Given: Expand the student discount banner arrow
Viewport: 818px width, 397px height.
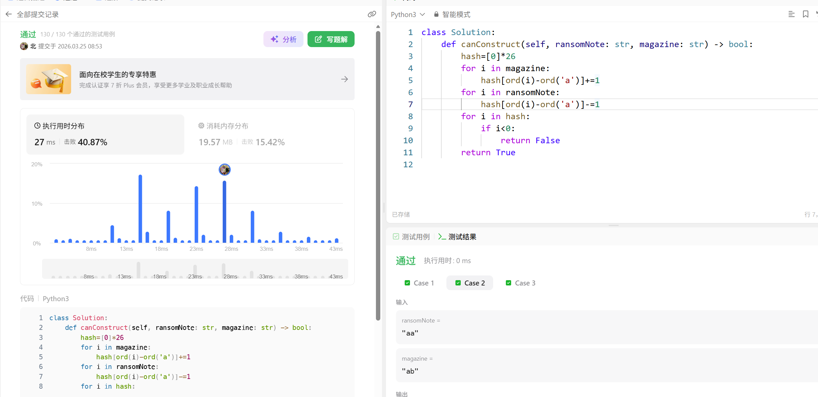Looking at the screenshot, I should click(345, 79).
